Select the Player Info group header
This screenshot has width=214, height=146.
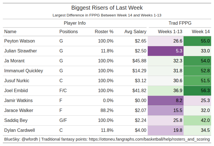click(x=75, y=23)
